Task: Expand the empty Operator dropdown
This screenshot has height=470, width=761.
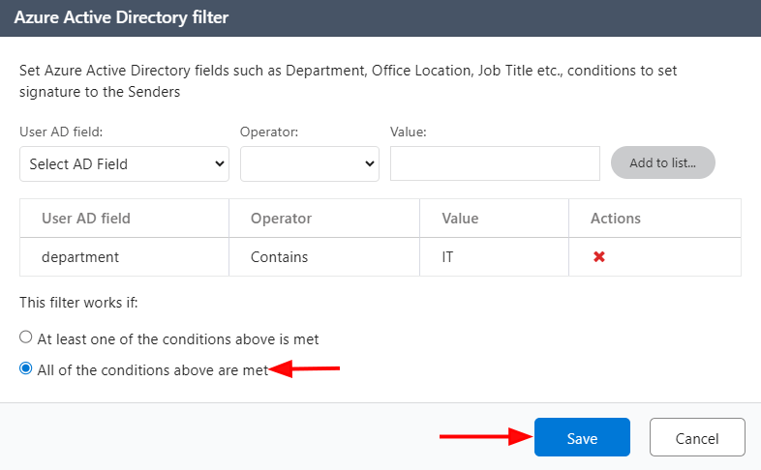Action: click(309, 163)
